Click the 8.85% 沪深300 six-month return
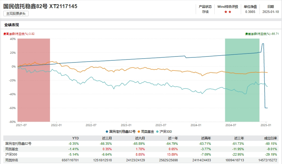The width and height of the screenshot is (282, 164). click(140, 154)
